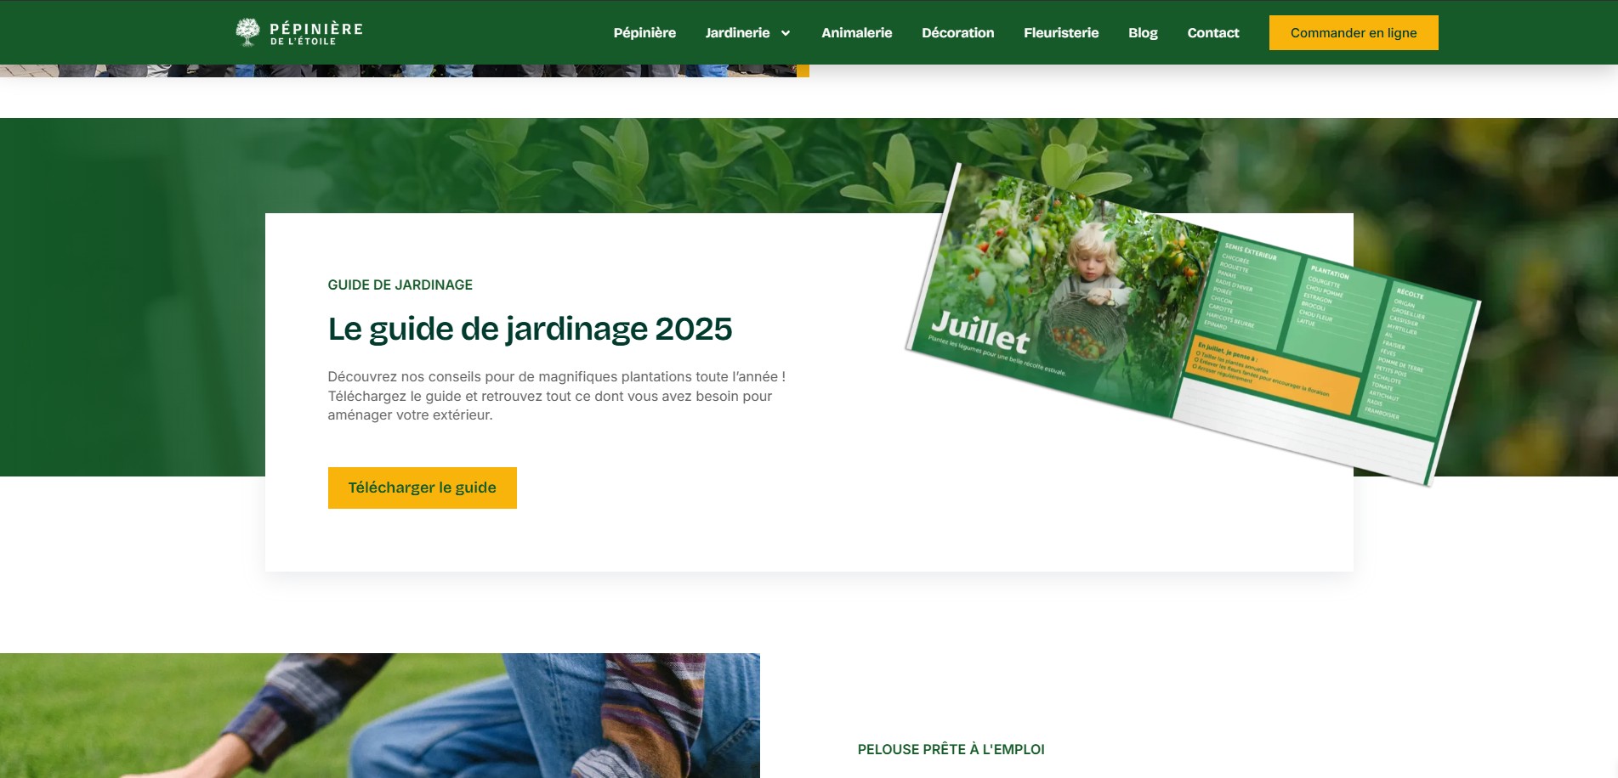Click the Commander en ligne button
This screenshot has width=1618, height=778.
tap(1354, 32)
